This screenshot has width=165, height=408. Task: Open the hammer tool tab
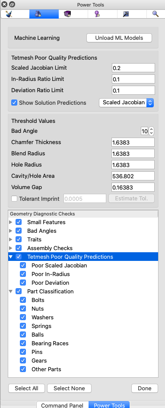coord(126,14)
